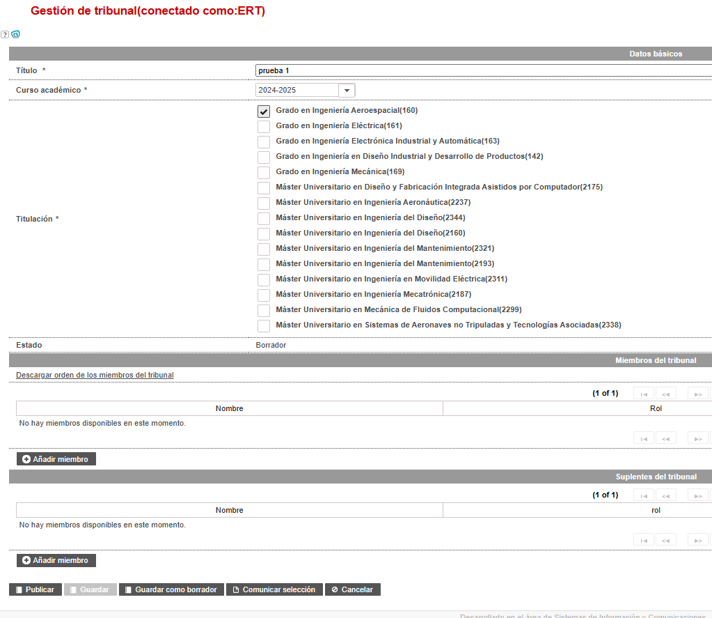
Task: Click the Título input field
Action: [484, 70]
